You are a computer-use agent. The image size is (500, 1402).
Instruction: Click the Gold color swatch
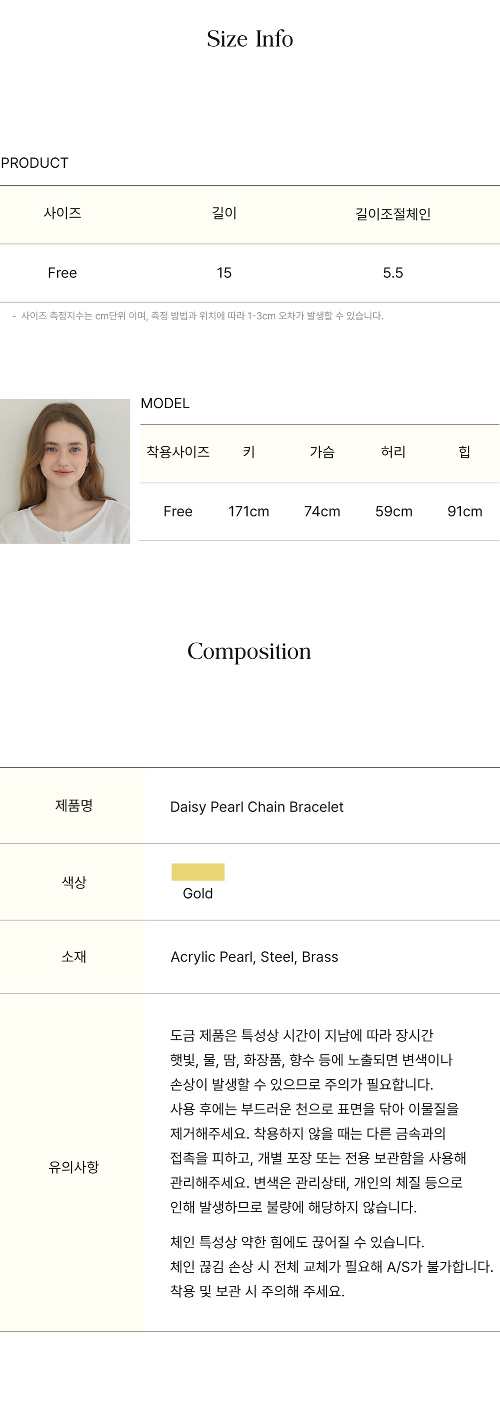(198, 872)
